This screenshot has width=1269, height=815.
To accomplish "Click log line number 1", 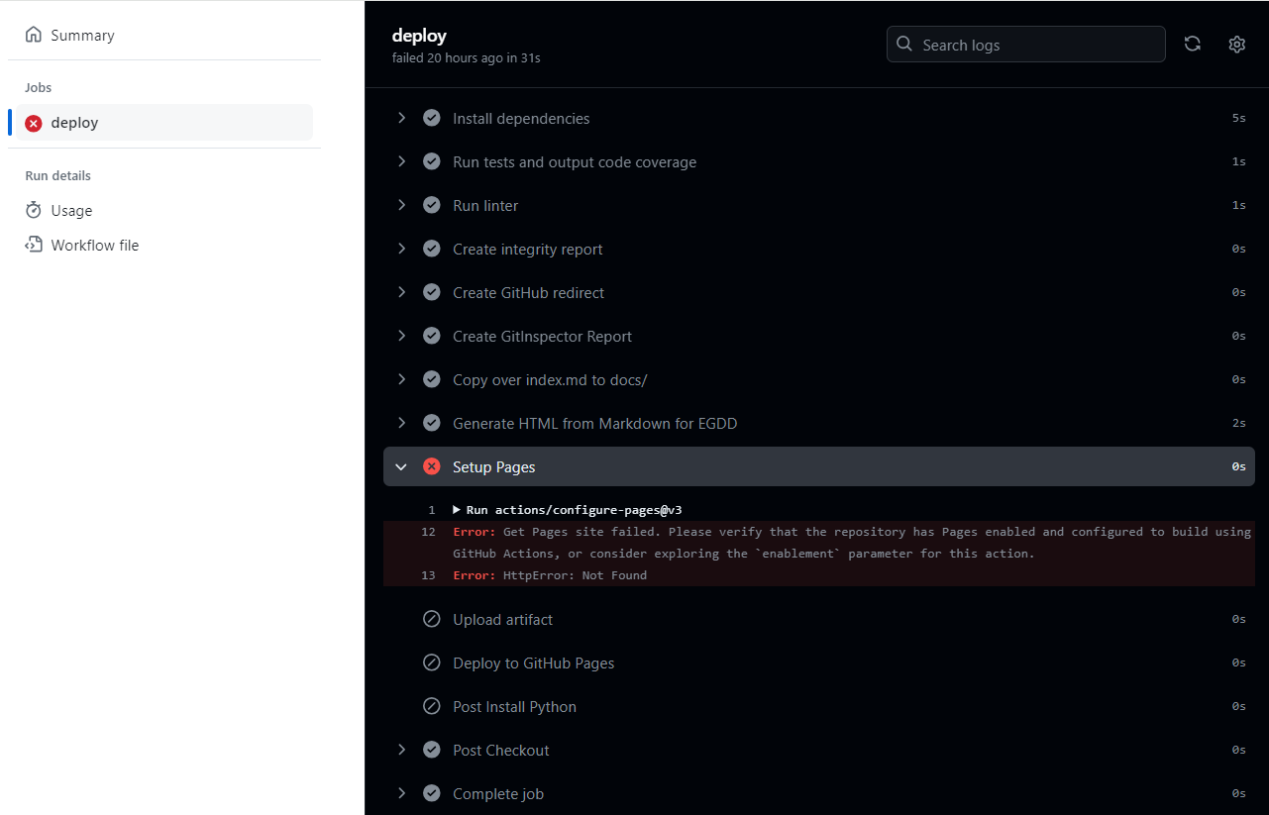I will point(432,510).
